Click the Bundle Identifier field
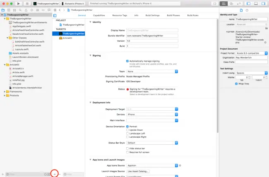 (152, 36)
